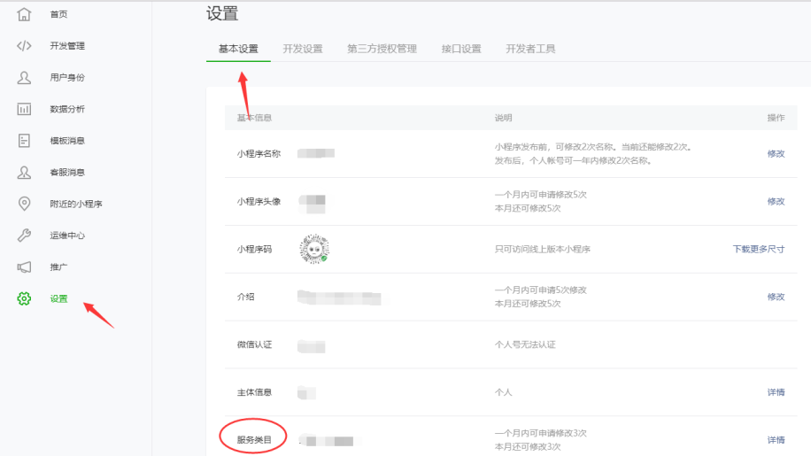The image size is (811, 456).
Task: Click 修改 link for 小程序头像
Action: [x=776, y=201]
